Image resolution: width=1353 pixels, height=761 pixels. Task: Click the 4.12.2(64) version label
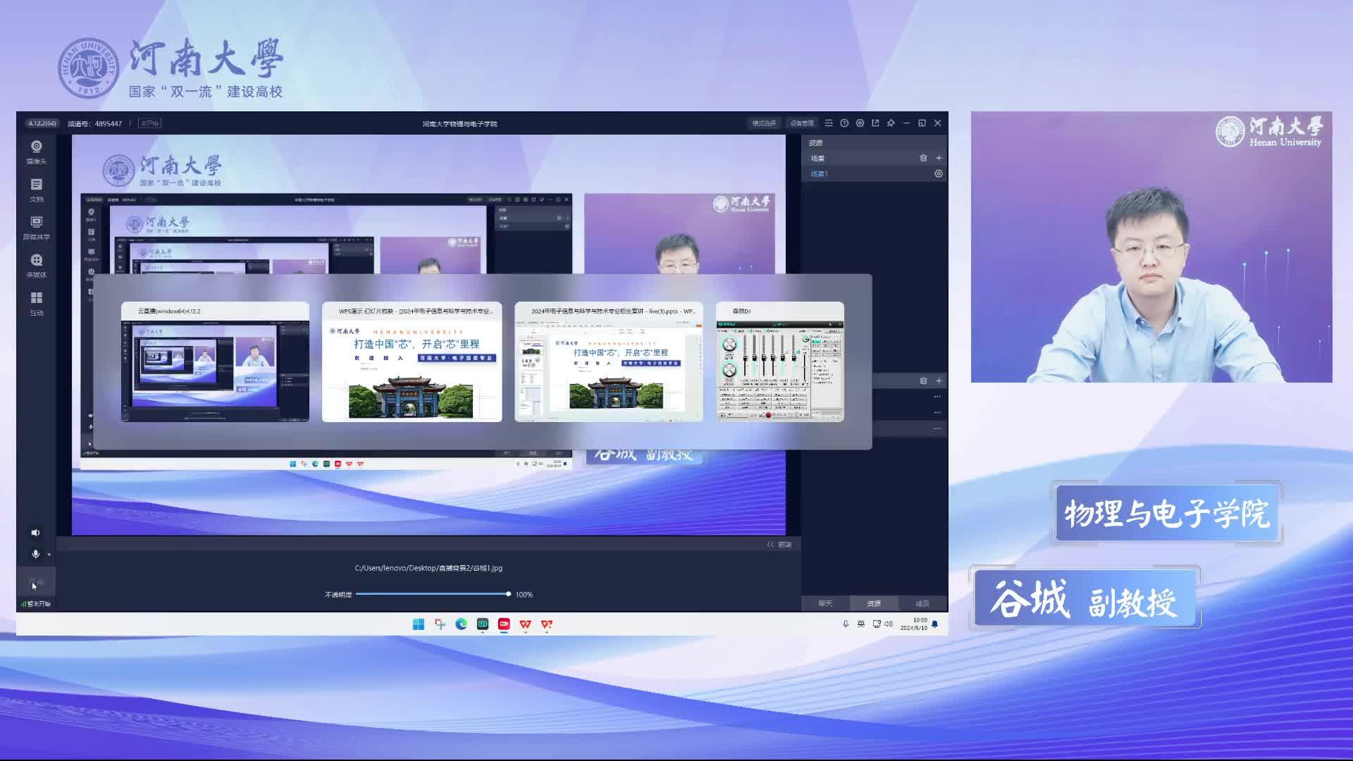coord(42,123)
